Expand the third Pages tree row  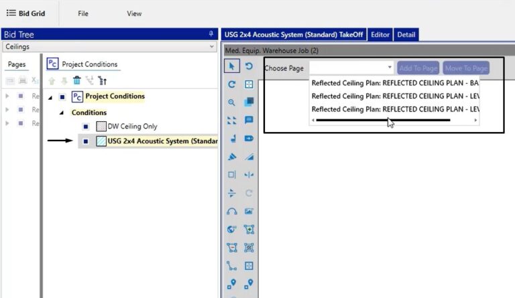(7, 123)
